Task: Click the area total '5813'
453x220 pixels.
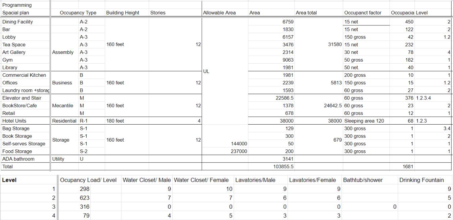Action: point(319,83)
